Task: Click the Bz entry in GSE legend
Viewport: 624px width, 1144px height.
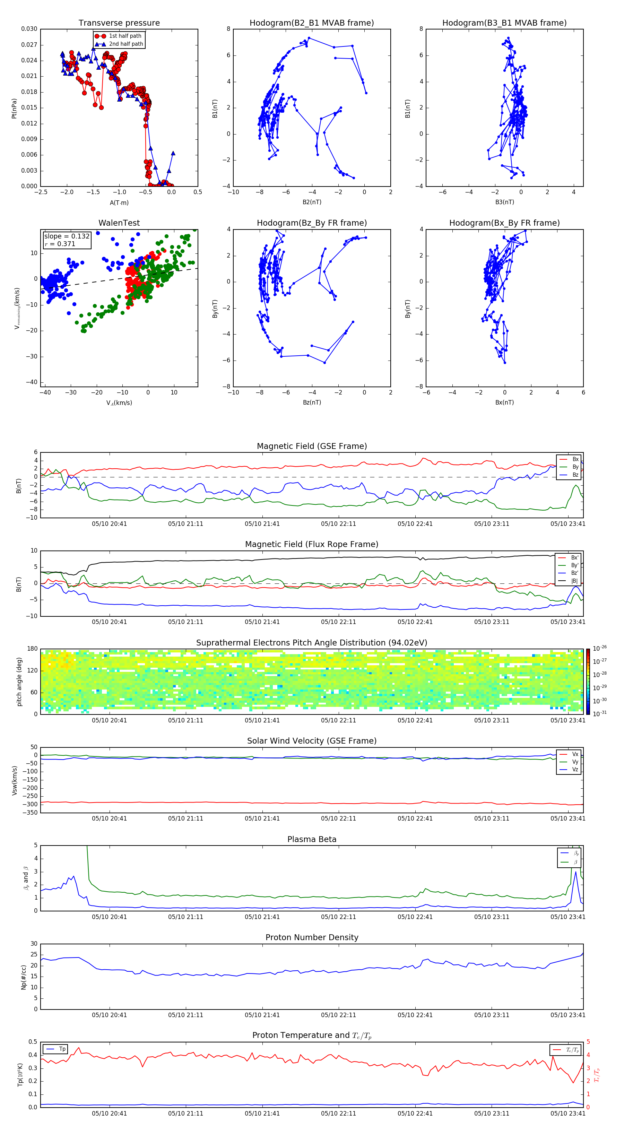Action: tap(569, 475)
